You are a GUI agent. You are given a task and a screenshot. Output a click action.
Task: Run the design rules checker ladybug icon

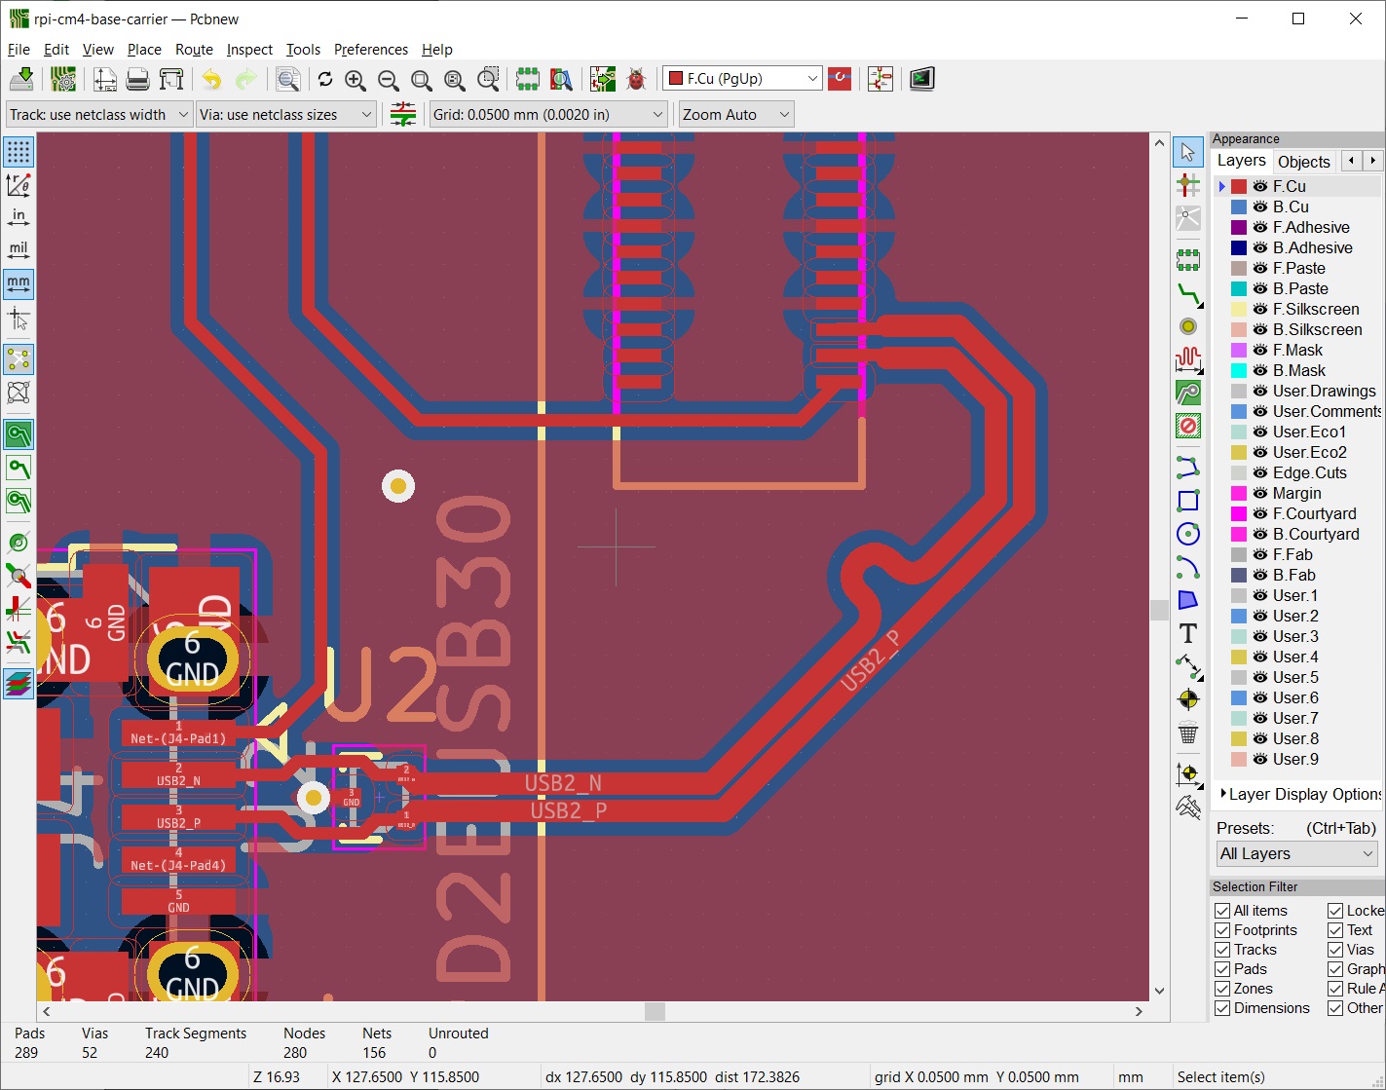click(x=636, y=80)
